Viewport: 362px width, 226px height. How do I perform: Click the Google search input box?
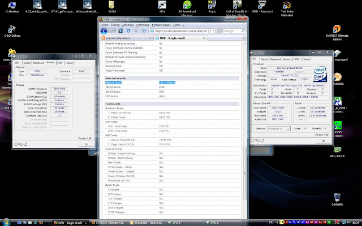(x=232, y=31)
